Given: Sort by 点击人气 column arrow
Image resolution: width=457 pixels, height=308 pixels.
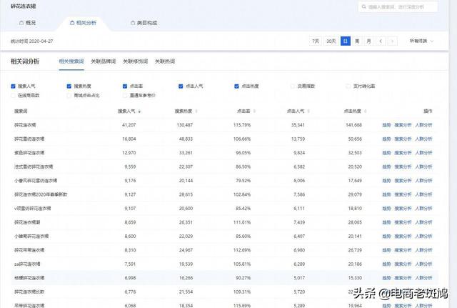Looking at the screenshot, I should [308, 111].
